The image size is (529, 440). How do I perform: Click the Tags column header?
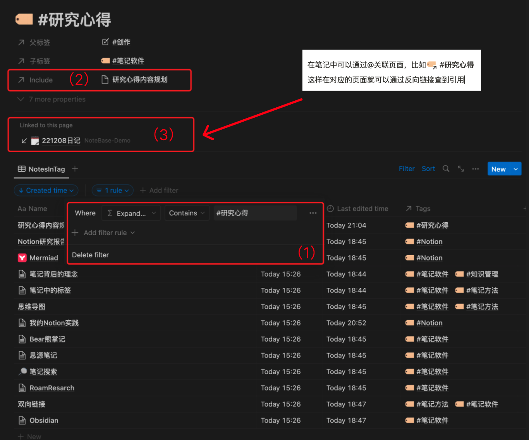click(x=418, y=209)
